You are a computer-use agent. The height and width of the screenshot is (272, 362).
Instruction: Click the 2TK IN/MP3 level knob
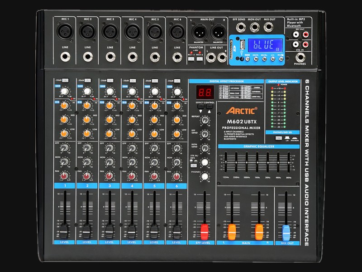point(205,162)
